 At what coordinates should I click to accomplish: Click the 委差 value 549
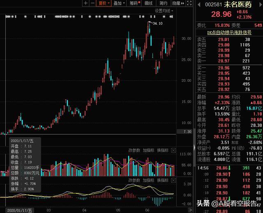pos(258,25)
